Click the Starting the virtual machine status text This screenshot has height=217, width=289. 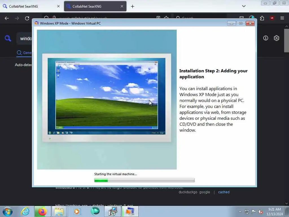coord(115,174)
